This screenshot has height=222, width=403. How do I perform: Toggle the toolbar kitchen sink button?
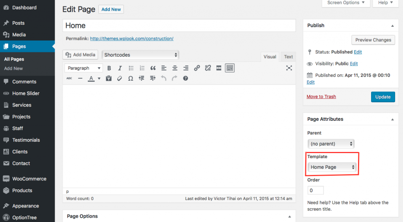(x=230, y=68)
